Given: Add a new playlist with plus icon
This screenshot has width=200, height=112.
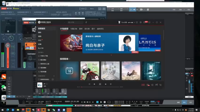Looking at the screenshot, I should [54, 76].
